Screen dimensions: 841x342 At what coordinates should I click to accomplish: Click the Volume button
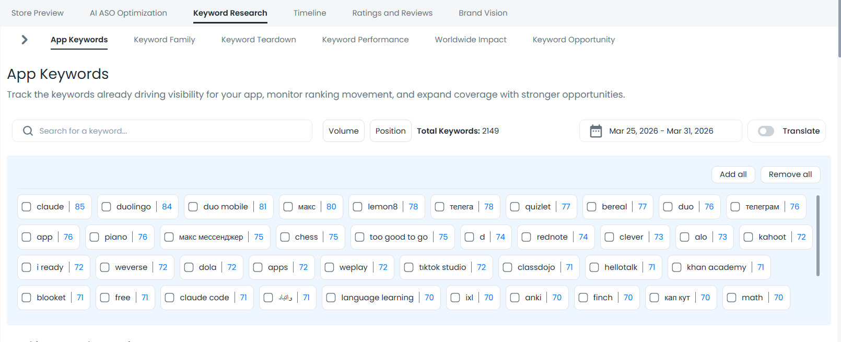pos(344,131)
